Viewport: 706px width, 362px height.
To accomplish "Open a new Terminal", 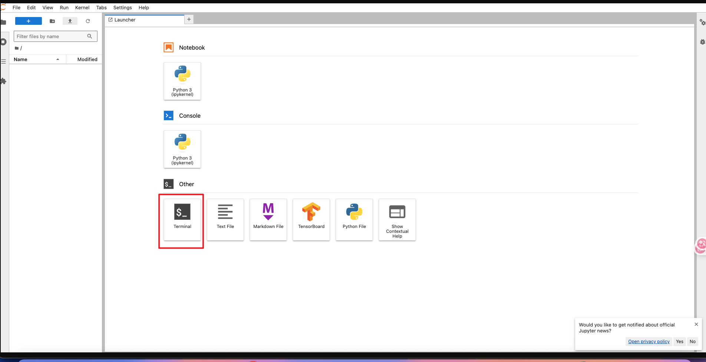I will 182,219.
